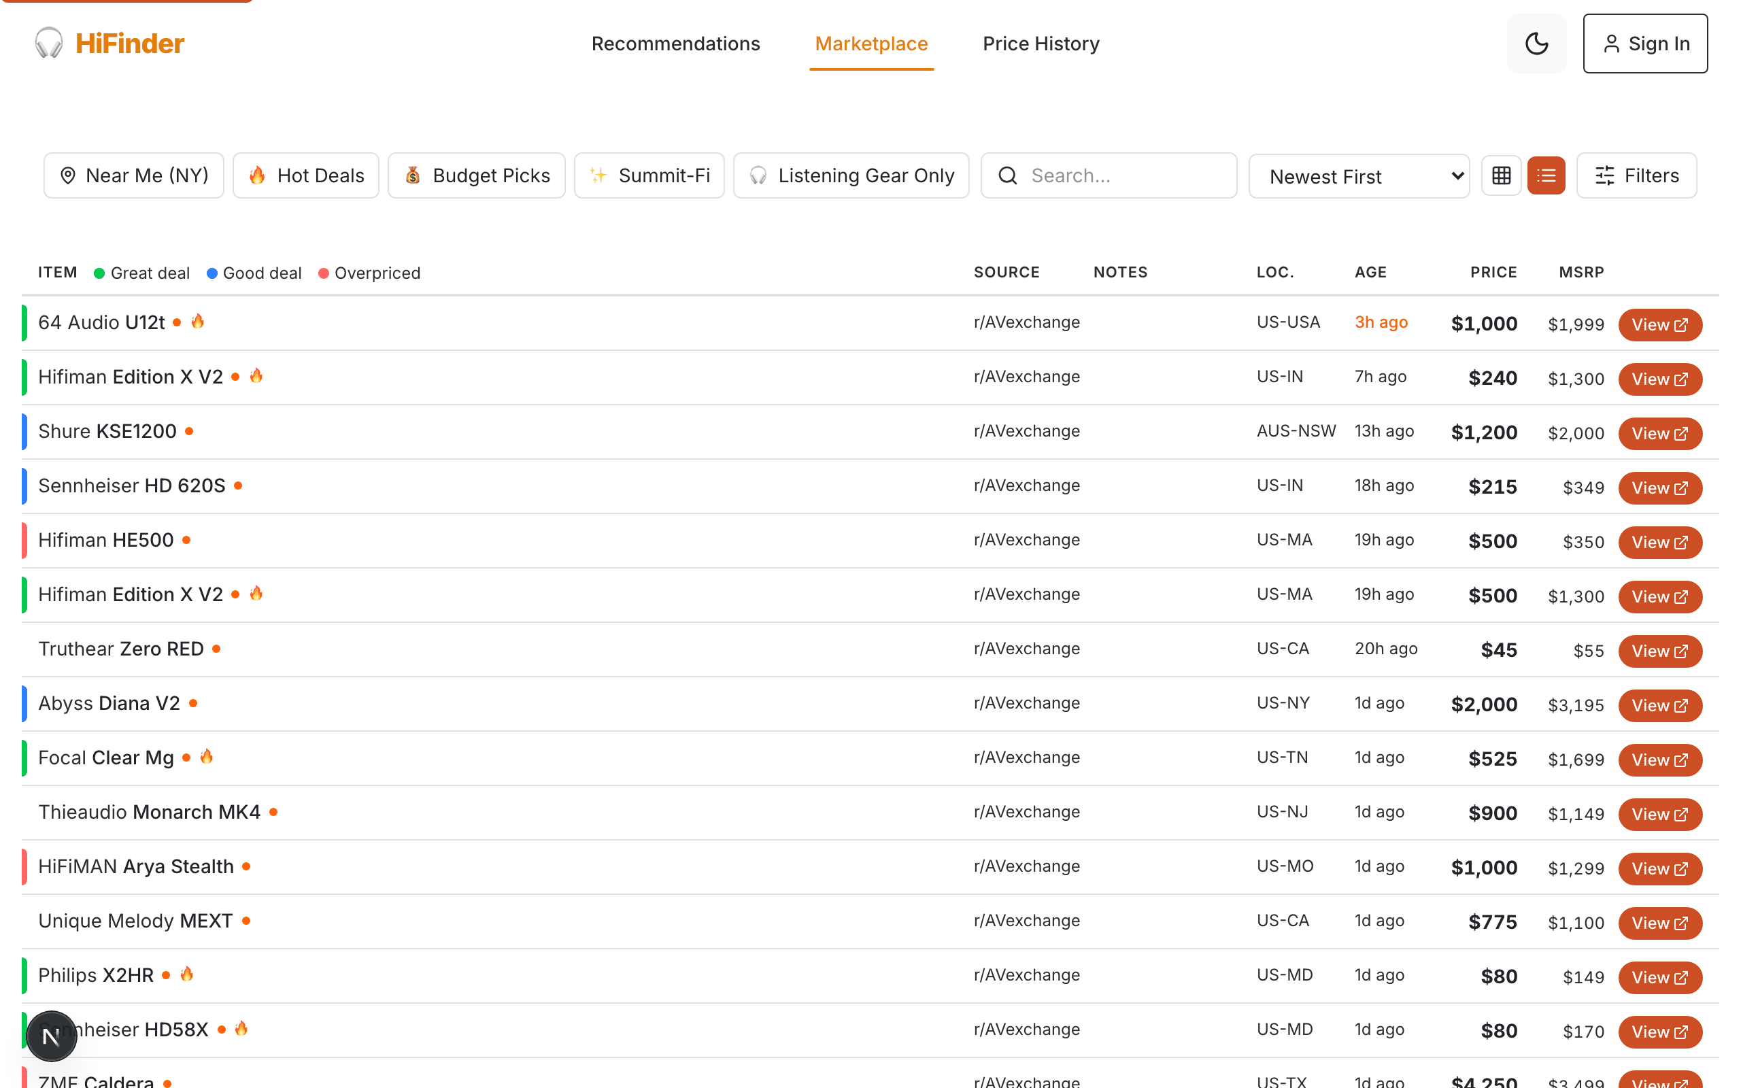
Task: Go to the Price History tab
Action: 1041,44
